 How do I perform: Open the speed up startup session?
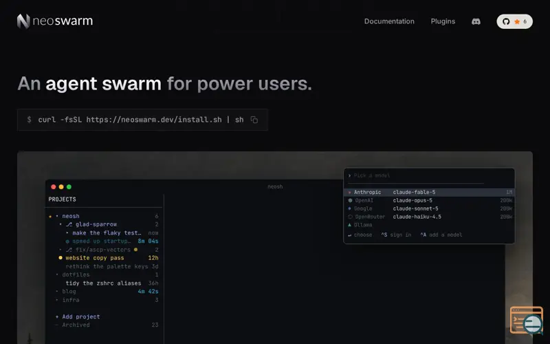coord(101,241)
